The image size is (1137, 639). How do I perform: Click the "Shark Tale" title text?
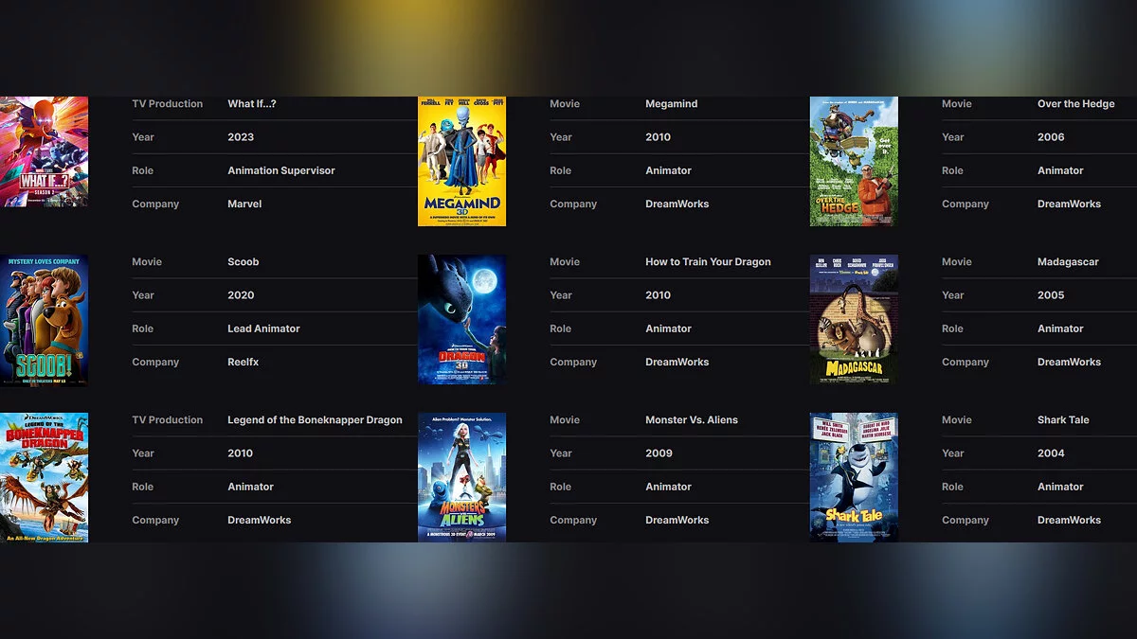click(1063, 420)
